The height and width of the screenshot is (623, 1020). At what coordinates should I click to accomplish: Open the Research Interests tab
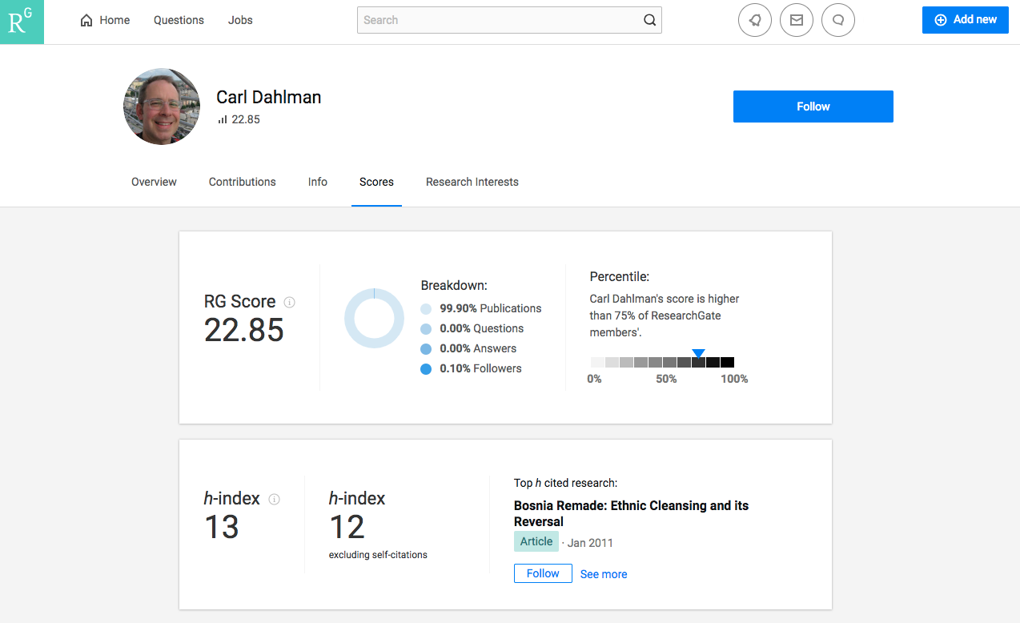coord(472,182)
